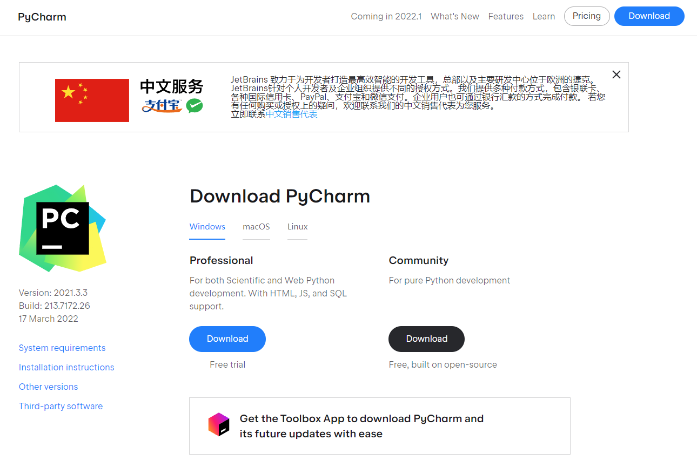
Task: Open Installation instructions link
Action: coord(66,368)
